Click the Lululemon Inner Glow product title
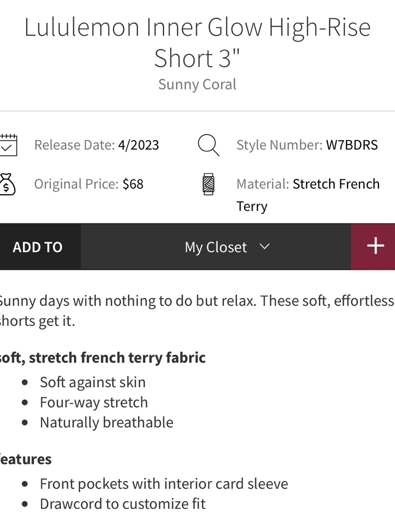 pyautogui.click(x=197, y=43)
